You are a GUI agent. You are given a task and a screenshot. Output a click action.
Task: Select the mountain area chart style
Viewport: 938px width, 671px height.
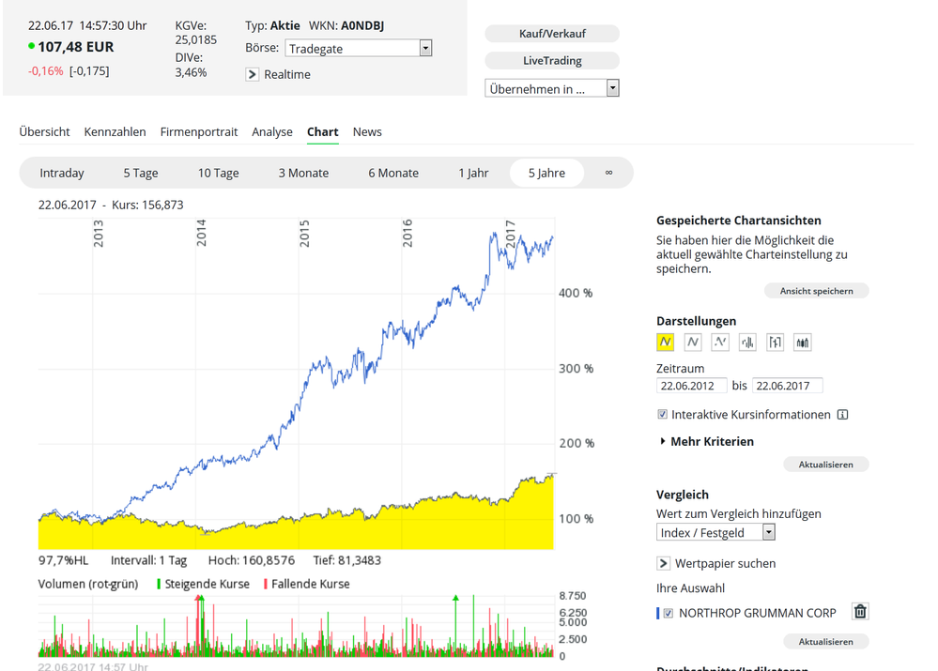(x=666, y=342)
